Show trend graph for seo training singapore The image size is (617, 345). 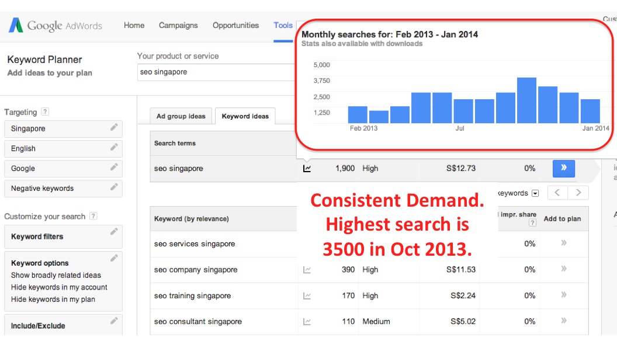click(307, 296)
